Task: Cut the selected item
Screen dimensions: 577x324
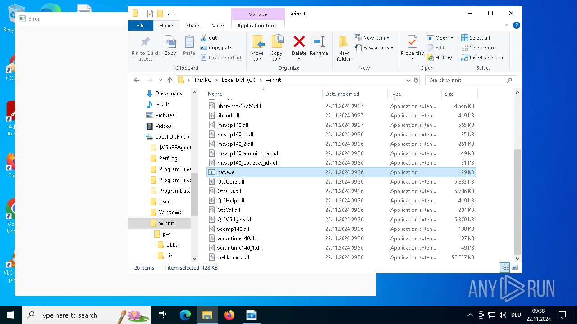Action: 209,38
